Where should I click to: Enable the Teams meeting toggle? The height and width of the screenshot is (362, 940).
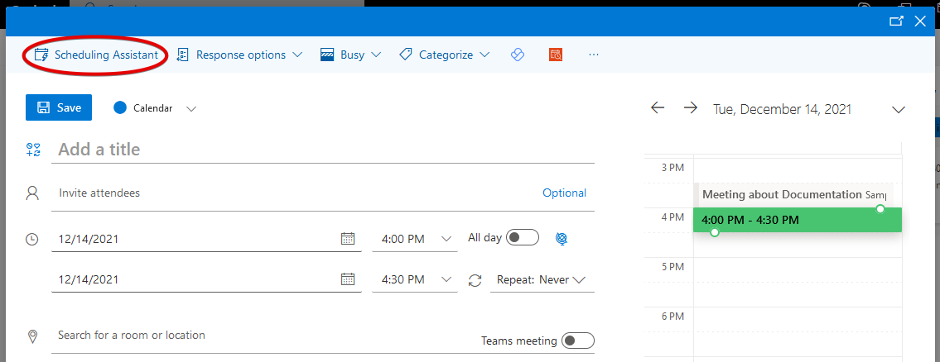click(x=577, y=341)
